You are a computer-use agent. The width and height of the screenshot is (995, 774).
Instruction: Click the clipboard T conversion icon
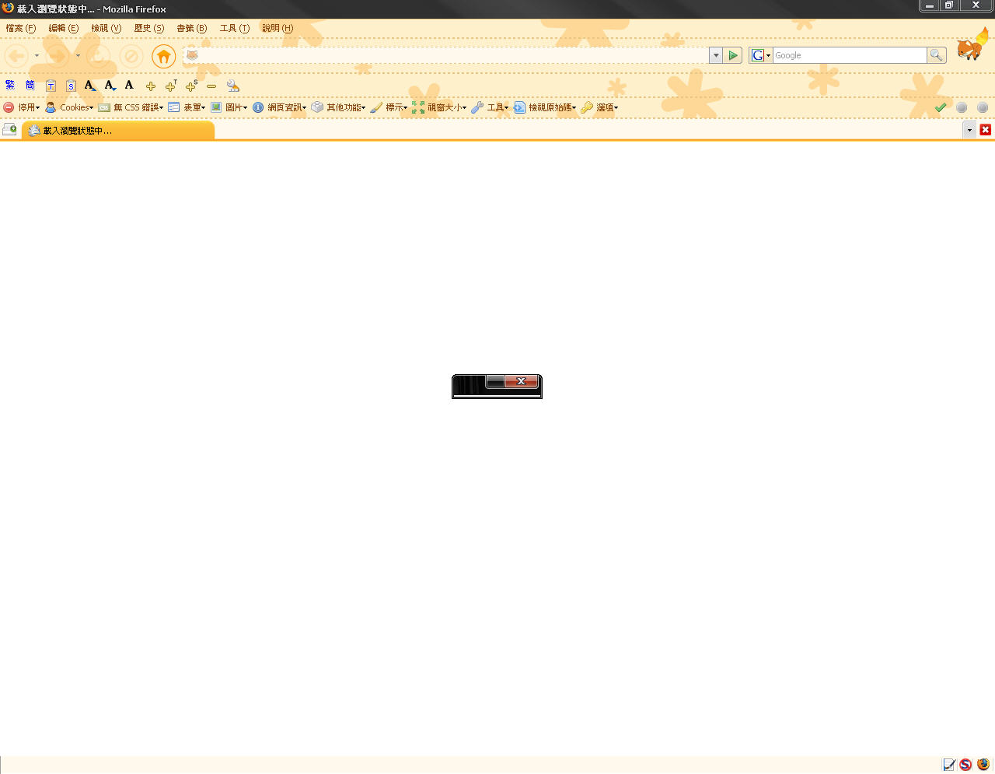(x=51, y=86)
